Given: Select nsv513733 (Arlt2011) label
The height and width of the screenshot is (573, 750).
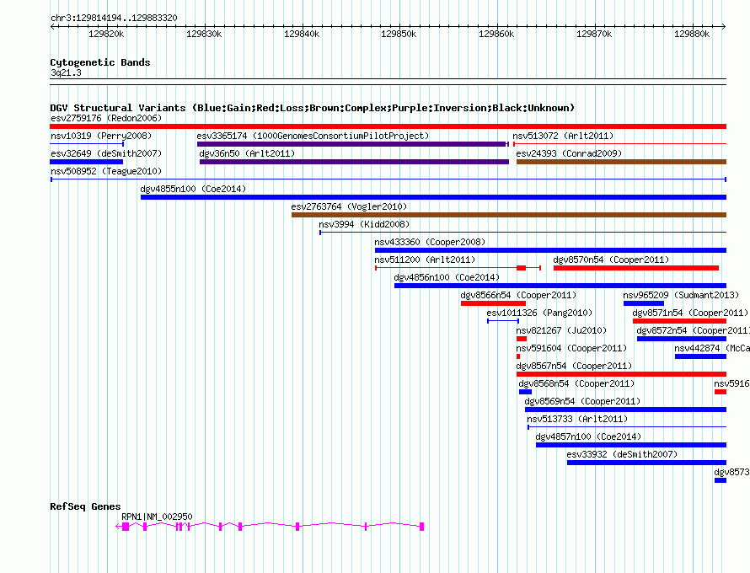Looking at the screenshot, I should pyautogui.click(x=577, y=419).
